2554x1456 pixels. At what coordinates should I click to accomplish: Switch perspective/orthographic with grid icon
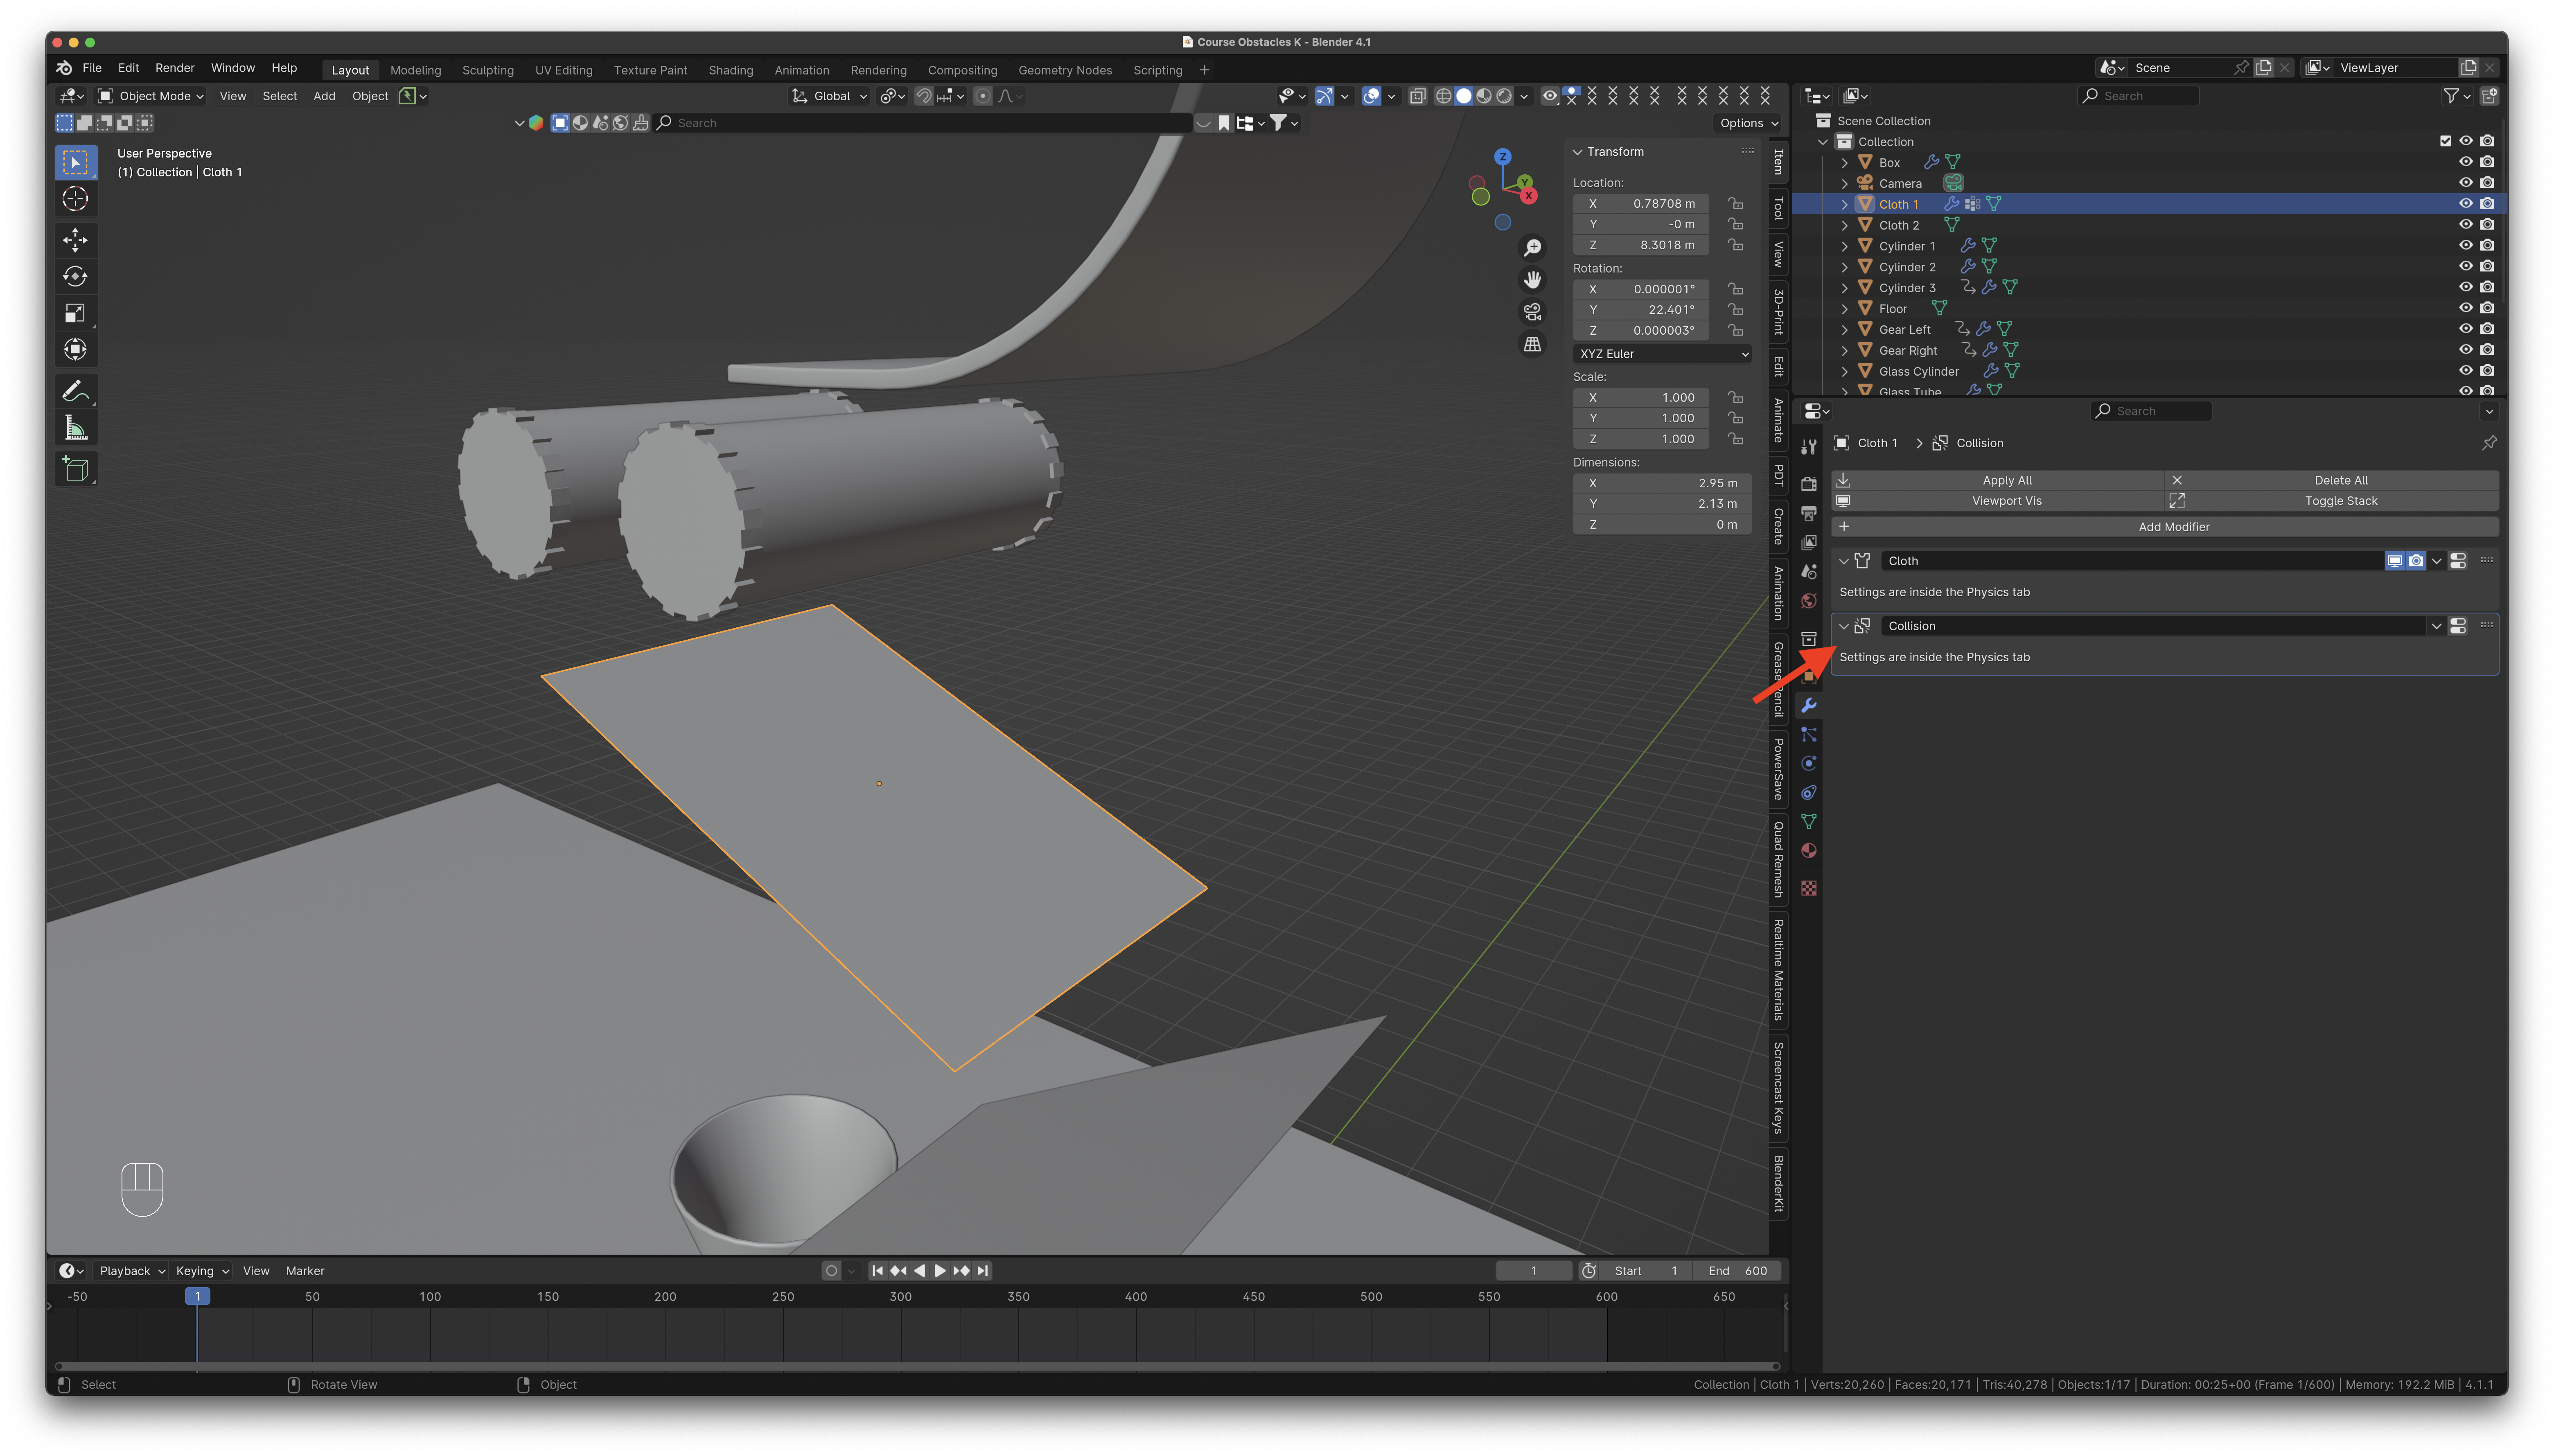[1532, 344]
